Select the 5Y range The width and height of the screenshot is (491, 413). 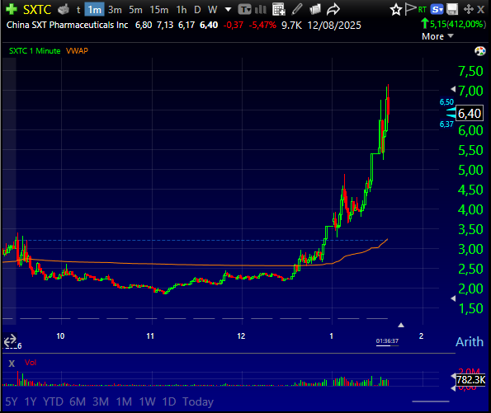[12, 401]
